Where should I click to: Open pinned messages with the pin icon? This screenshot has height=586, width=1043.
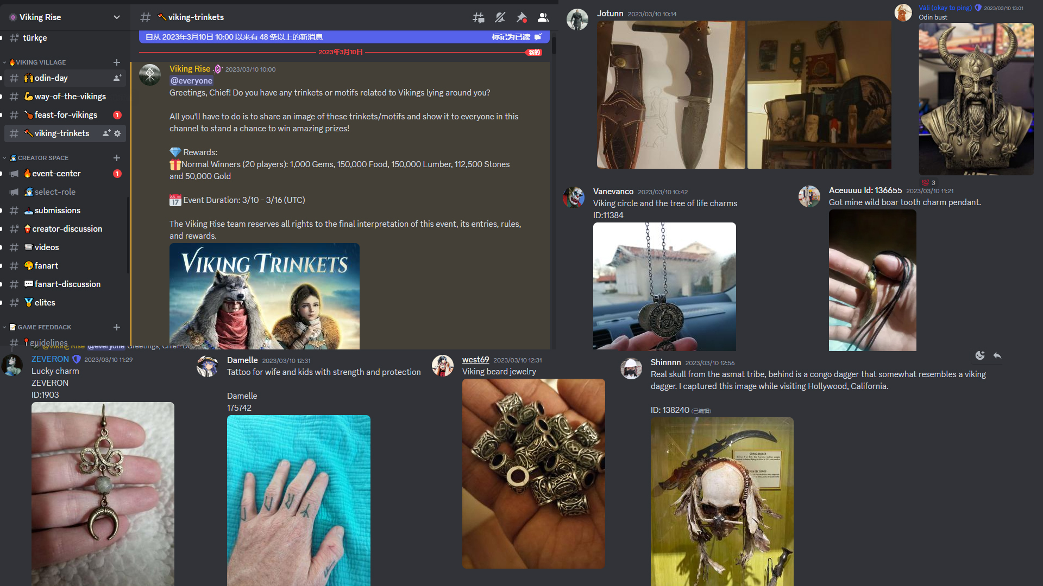click(521, 17)
